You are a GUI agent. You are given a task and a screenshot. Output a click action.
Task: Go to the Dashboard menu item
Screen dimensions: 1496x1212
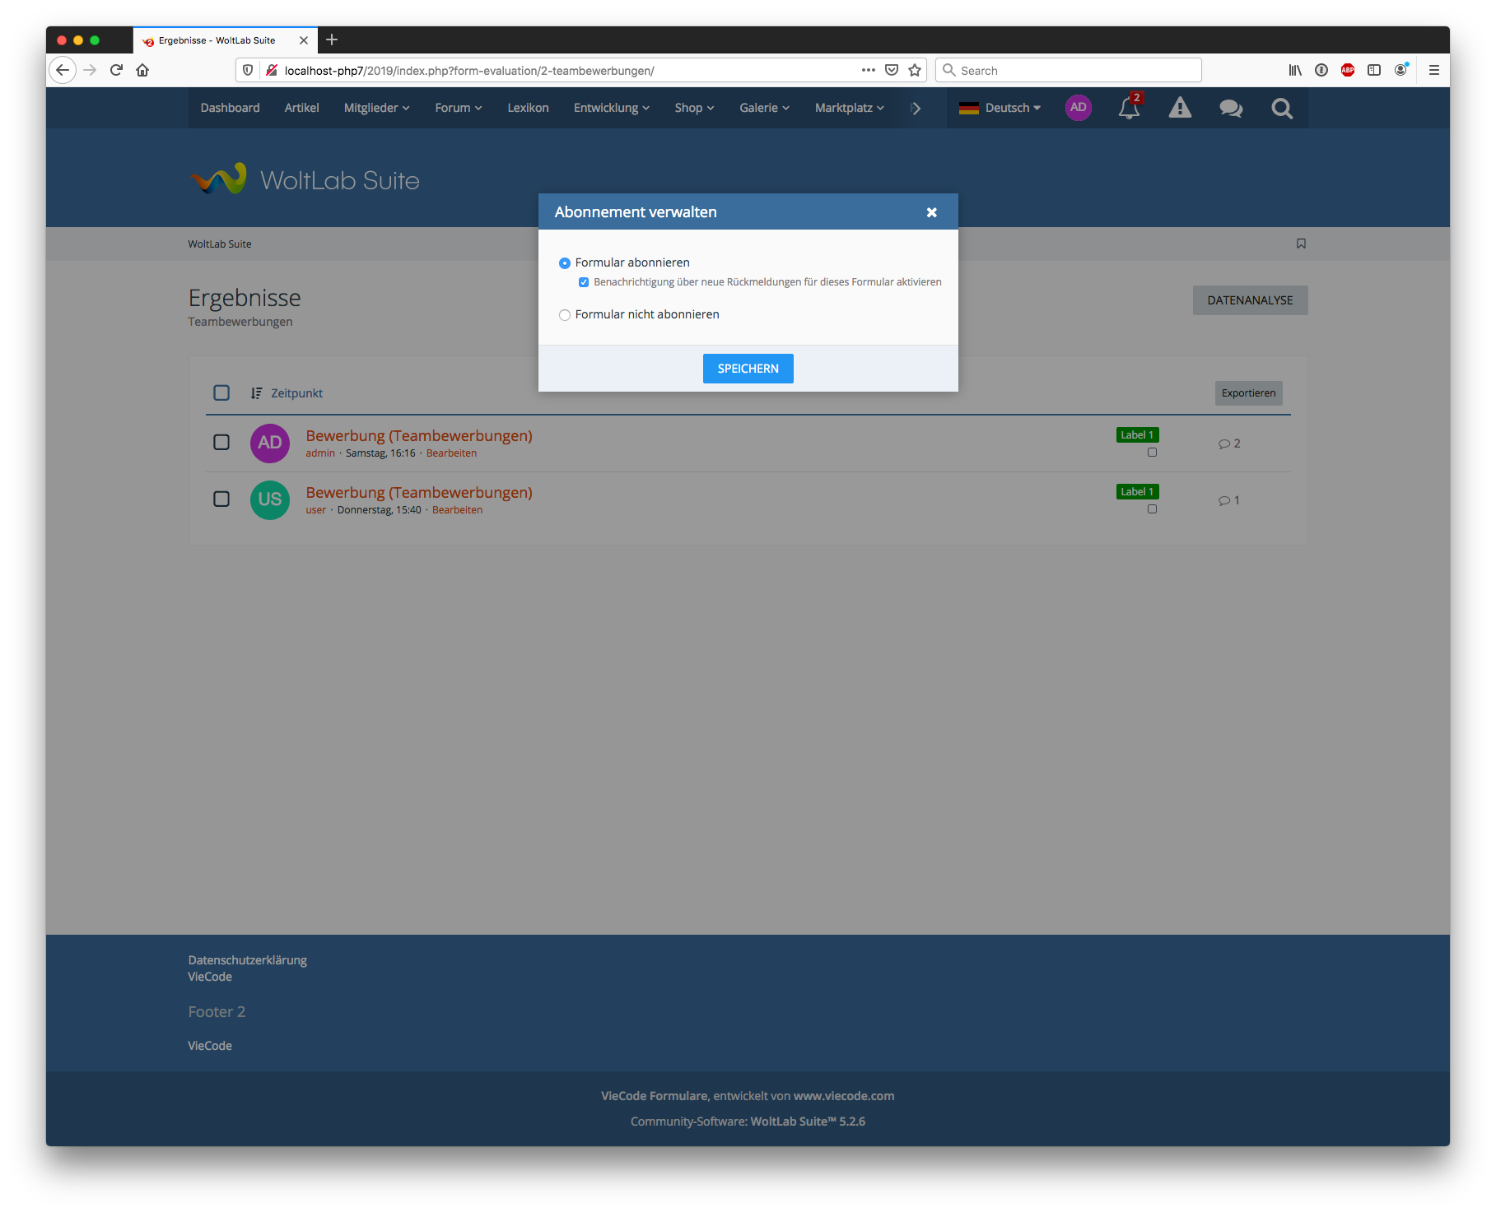230,108
